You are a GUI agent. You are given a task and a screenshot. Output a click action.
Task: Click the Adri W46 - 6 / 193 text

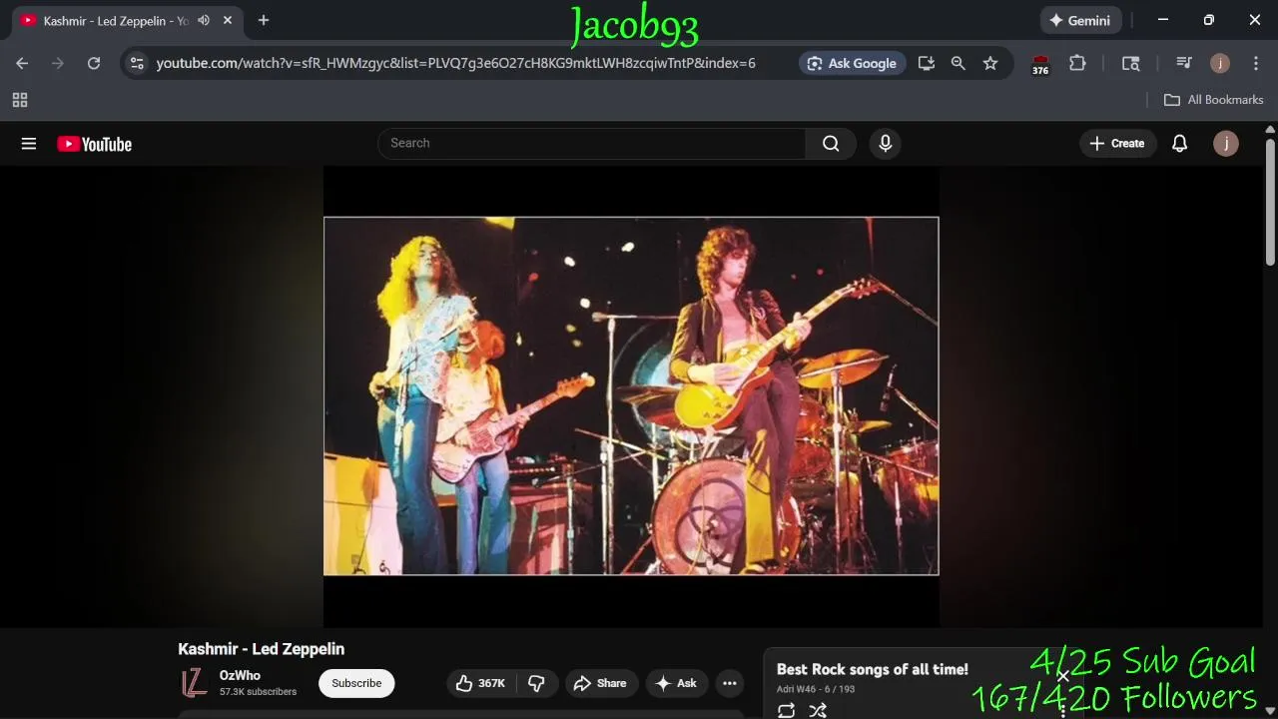(816, 689)
